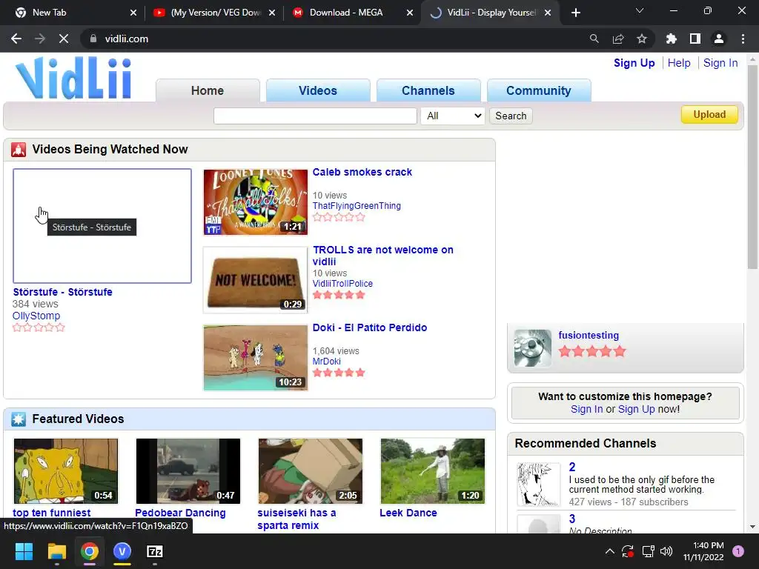
Task: Open a new browser tab
Action: click(x=575, y=13)
